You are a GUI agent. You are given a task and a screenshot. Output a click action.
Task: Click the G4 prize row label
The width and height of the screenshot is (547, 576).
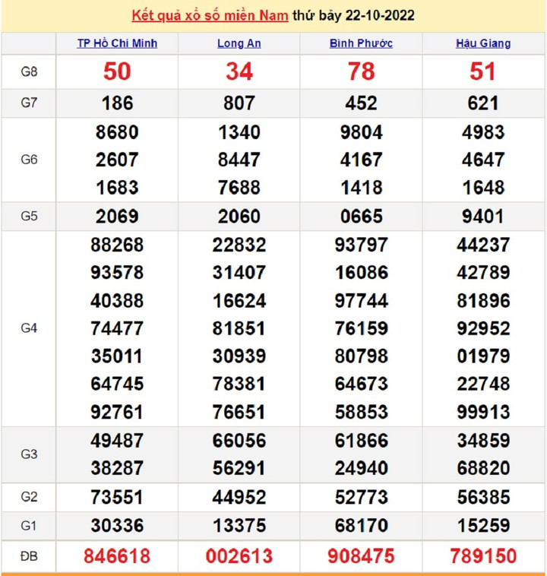29,328
